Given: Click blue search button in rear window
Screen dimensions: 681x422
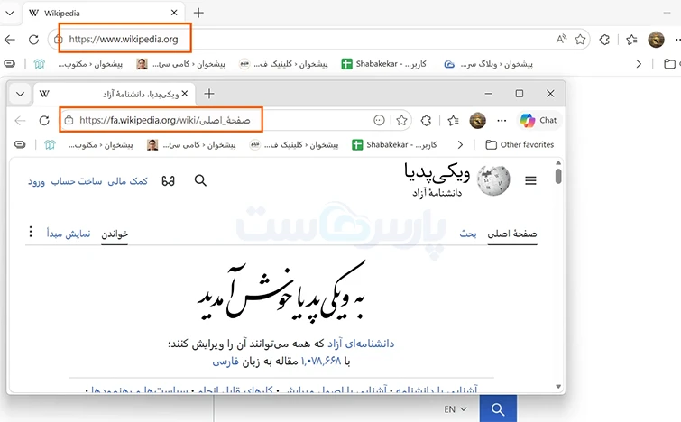Looking at the screenshot, I should (x=498, y=409).
